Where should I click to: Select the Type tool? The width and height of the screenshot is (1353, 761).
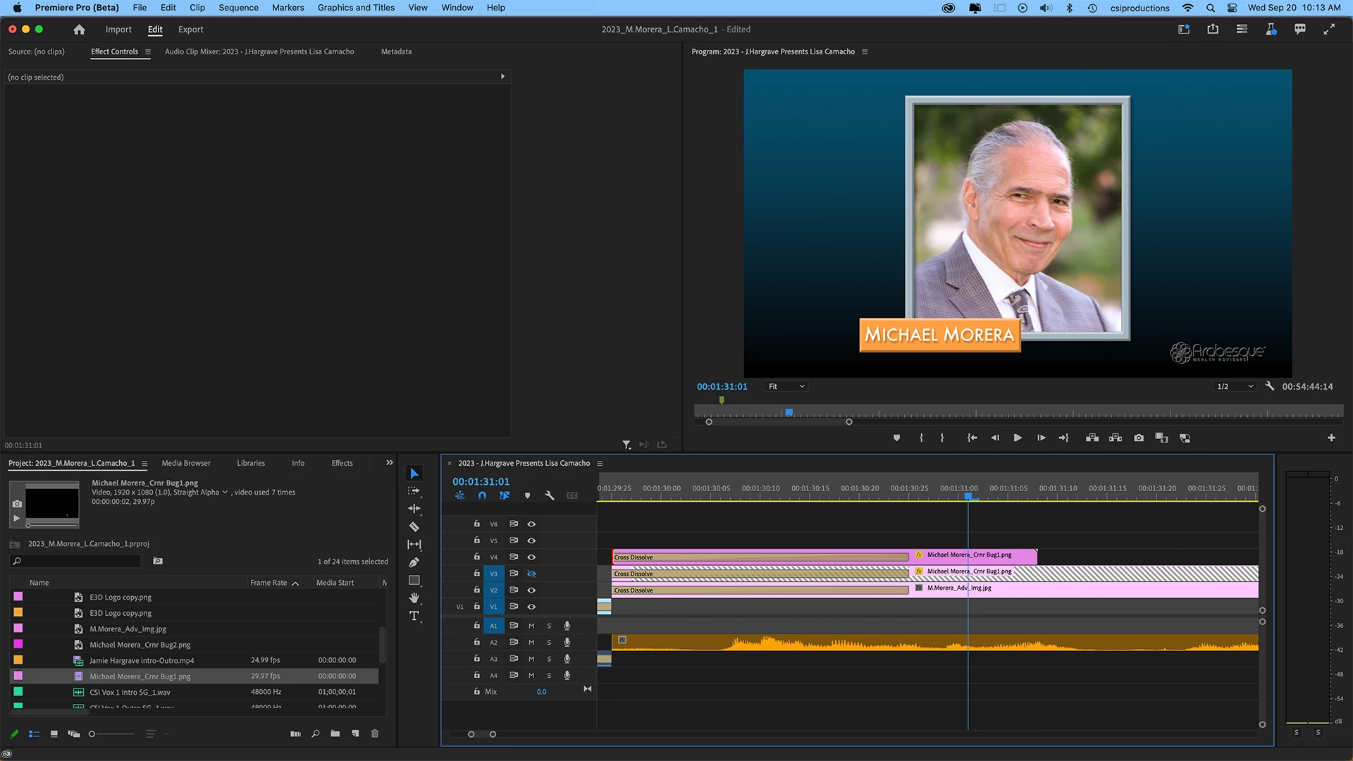[x=414, y=616]
